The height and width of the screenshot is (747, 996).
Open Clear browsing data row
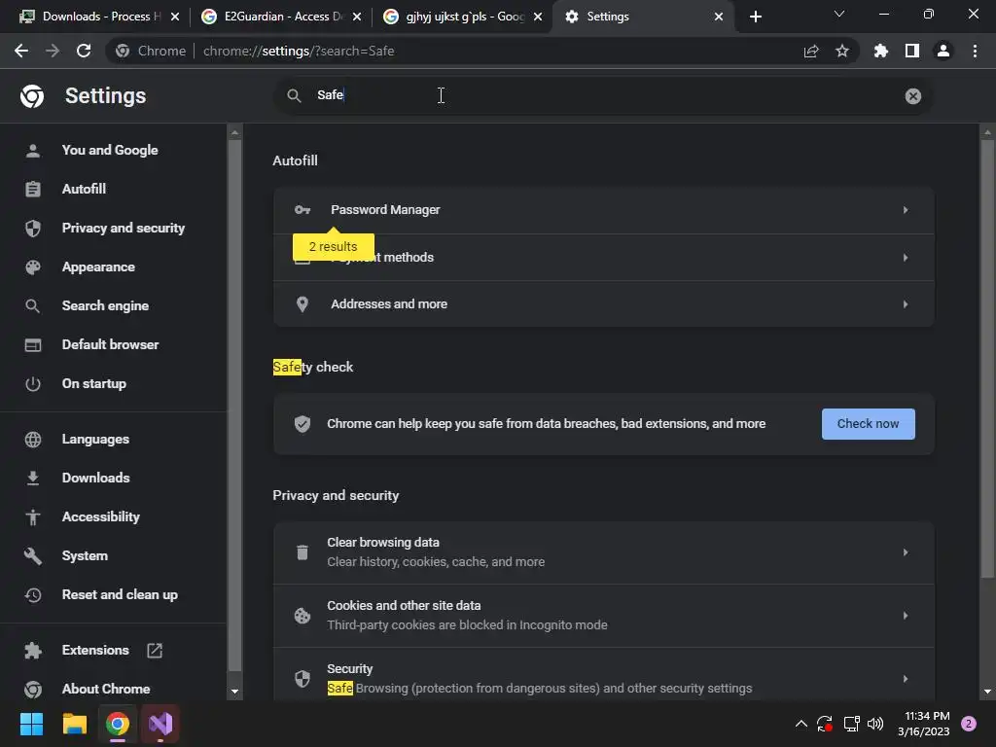[603, 552]
